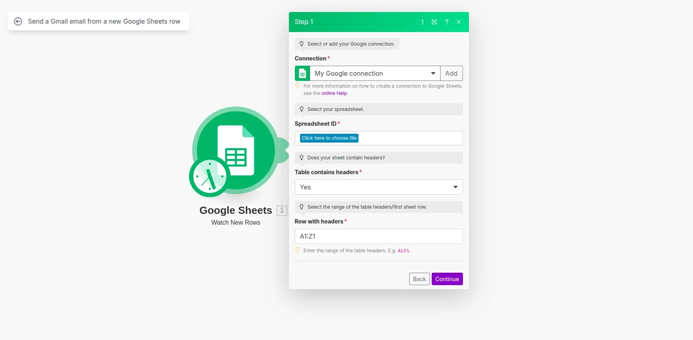The width and height of the screenshot is (693, 340).
Task: Click the lightbulb beside range of headers hint
Action: click(302, 207)
